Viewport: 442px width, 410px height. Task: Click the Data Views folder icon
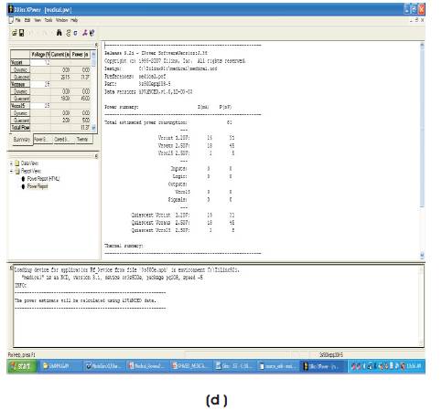click(x=17, y=163)
